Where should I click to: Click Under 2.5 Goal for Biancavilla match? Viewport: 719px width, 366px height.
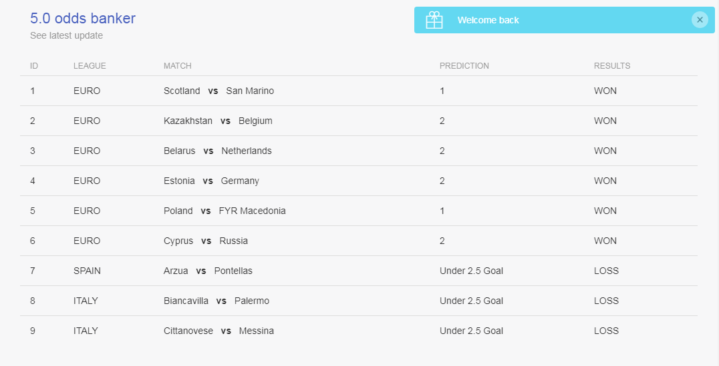click(x=471, y=301)
